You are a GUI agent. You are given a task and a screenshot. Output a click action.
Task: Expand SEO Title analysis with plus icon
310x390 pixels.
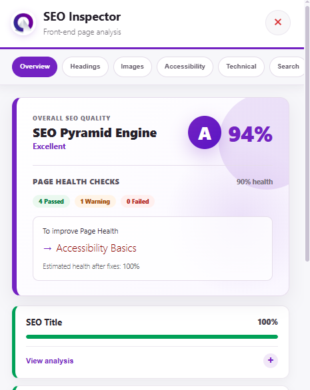271,360
